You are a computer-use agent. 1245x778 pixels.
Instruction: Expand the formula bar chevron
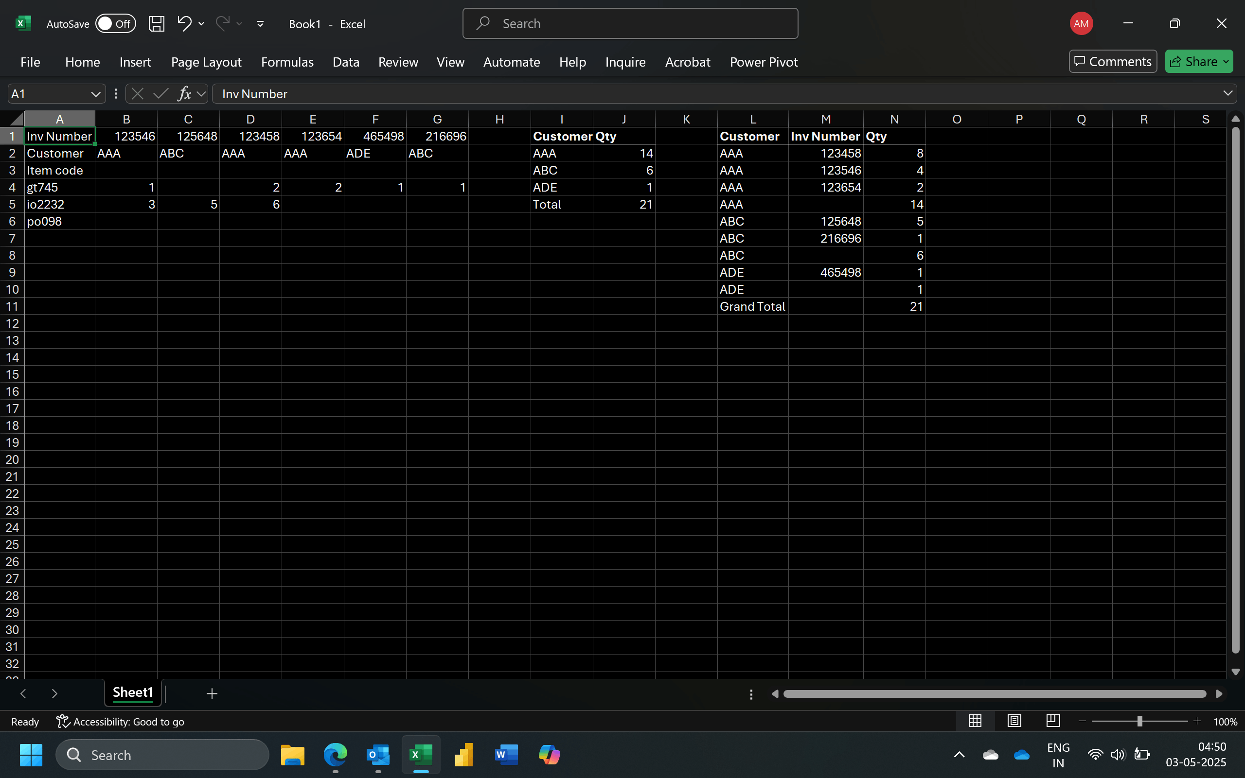coord(1227,94)
